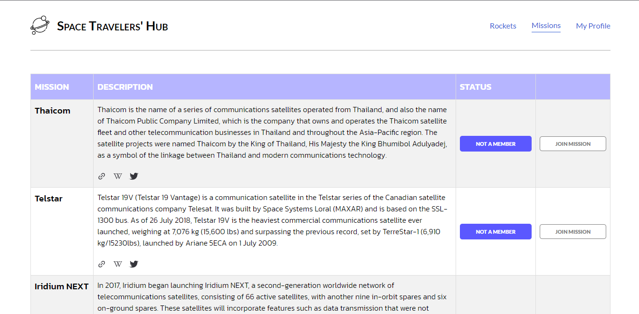Click the Description column header
Image resolution: width=639 pixels, height=314 pixels.
(x=125, y=87)
